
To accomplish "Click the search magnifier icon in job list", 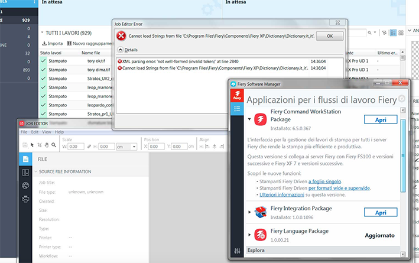I will tap(369, 33).
